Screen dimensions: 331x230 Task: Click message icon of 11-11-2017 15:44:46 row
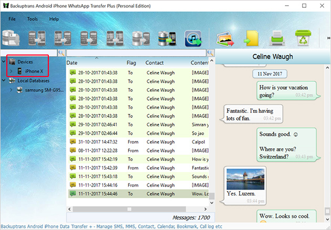pos(73,193)
